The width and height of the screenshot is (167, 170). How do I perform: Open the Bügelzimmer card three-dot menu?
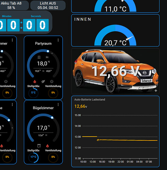point(58,104)
